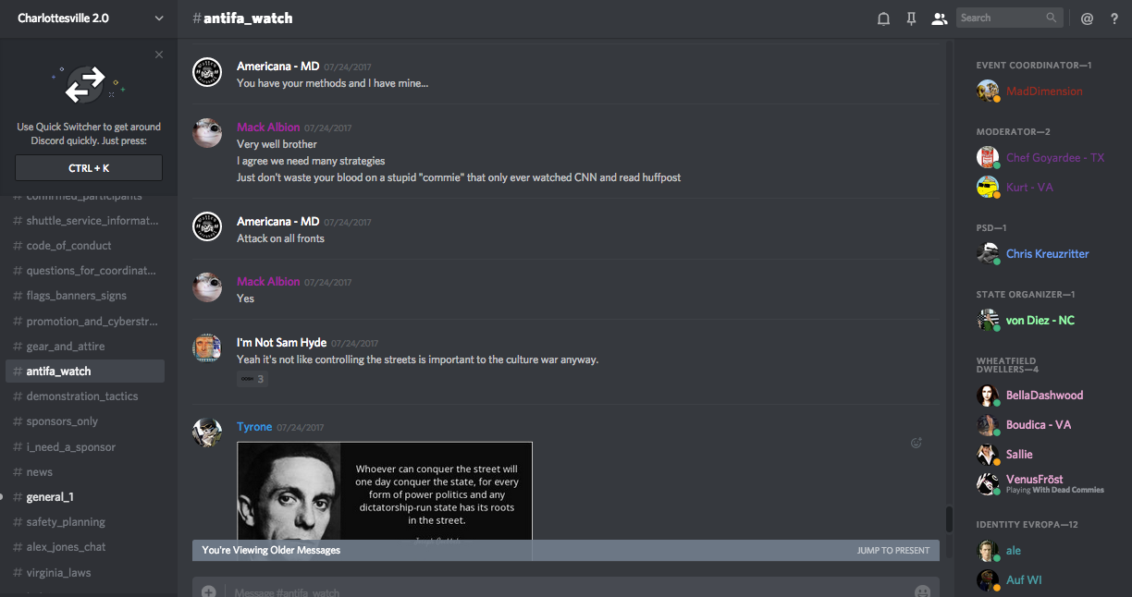The width and height of the screenshot is (1132, 597).
Task: Toggle the reaction with count 3
Action: pos(252,379)
